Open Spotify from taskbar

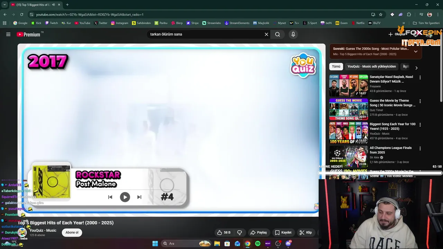click(257, 243)
